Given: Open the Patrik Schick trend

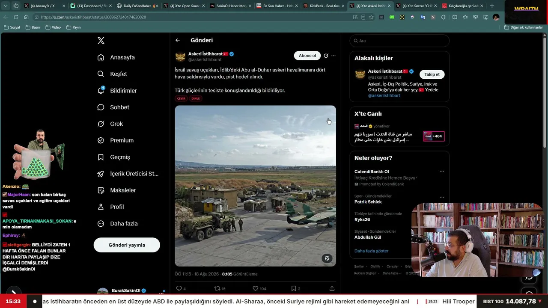Looking at the screenshot, I should (368, 202).
